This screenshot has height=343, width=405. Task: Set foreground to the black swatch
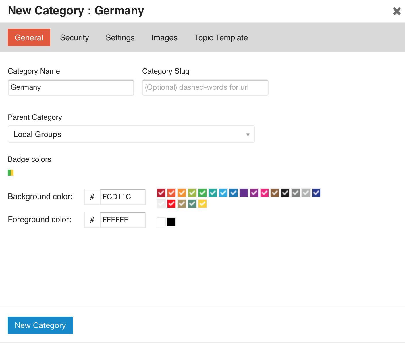point(171,222)
